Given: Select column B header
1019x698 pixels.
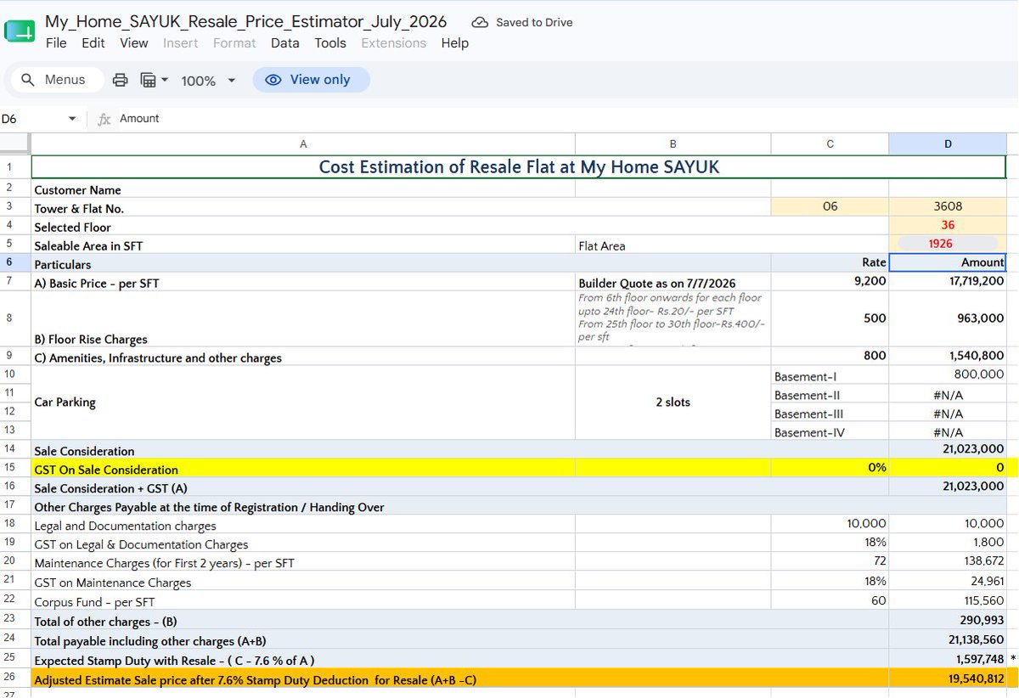Looking at the screenshot, I should [673, 144].
